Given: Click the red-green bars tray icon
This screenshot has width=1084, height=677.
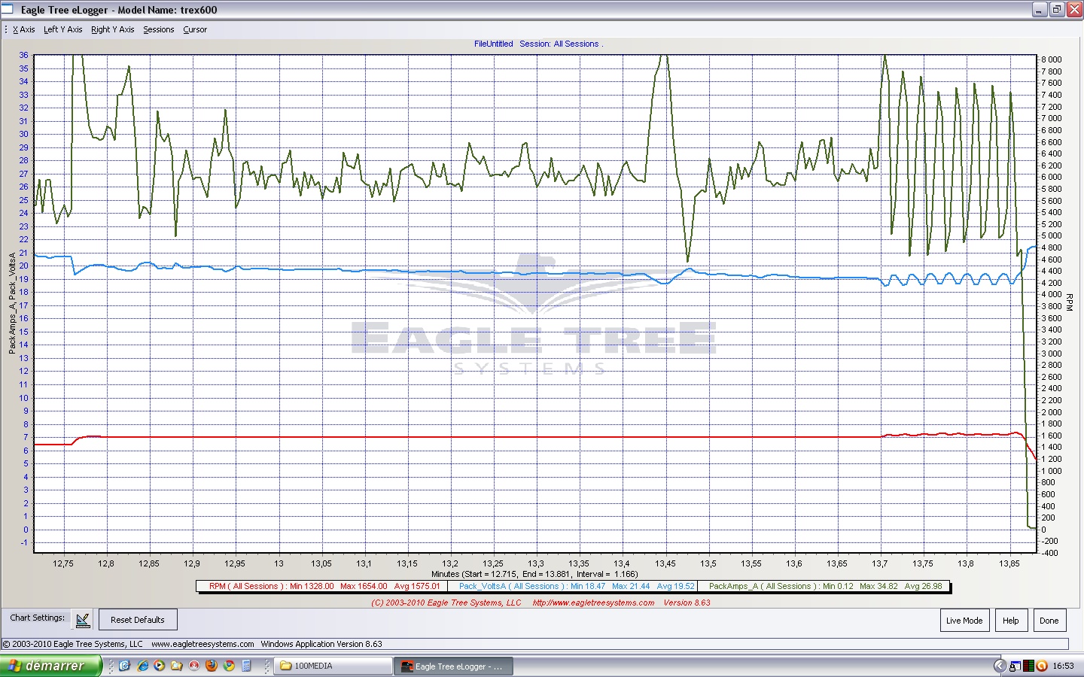Looking at the screenshot, I should coord(1028,666).
